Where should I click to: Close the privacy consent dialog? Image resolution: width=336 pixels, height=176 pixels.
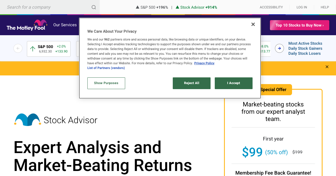coord(253,24)
